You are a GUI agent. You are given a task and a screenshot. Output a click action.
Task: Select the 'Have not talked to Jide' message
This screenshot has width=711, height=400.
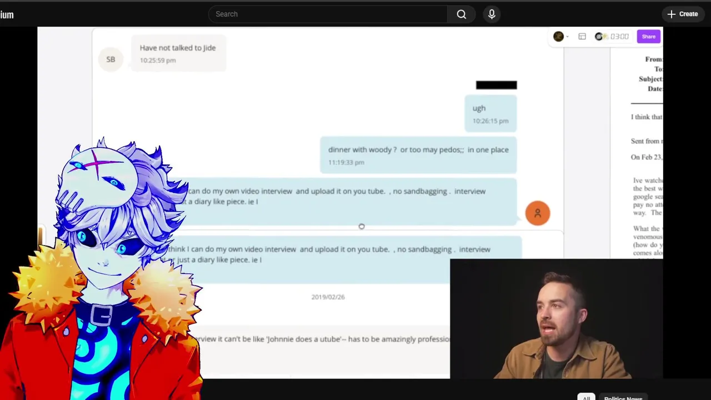coord(178,53)
